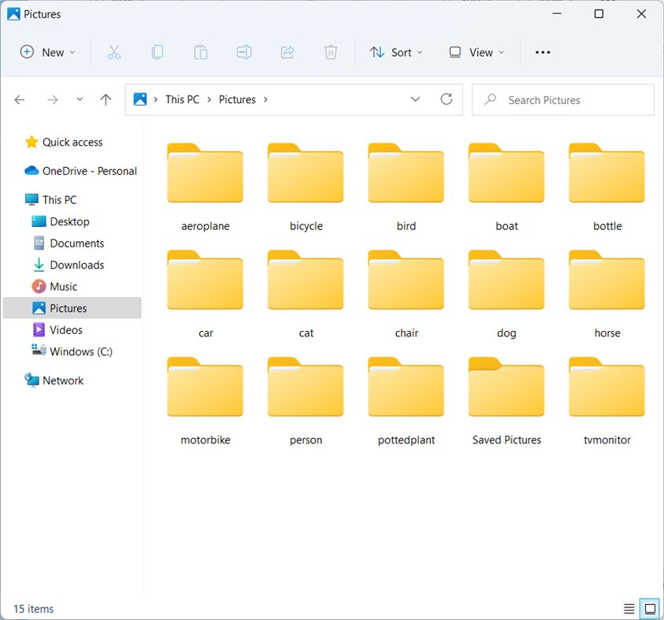
Task: Open the New item dropdown
Action: click(x=48, y=52)
